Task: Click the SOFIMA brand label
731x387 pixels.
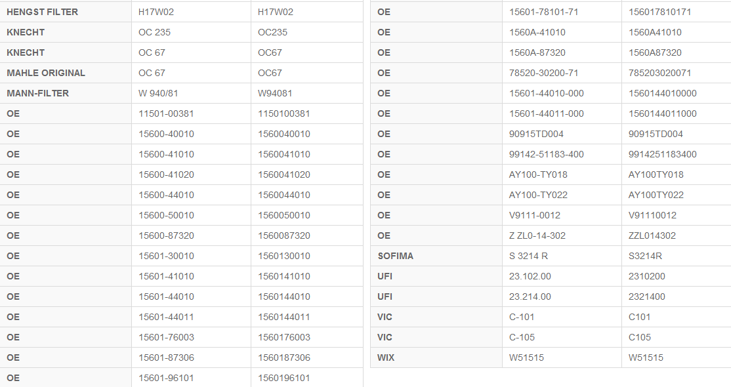Action: click(x=396, y=256)
